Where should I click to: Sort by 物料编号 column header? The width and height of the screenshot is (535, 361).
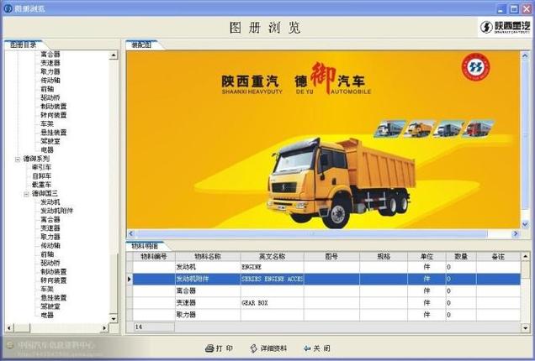(154, 256)
